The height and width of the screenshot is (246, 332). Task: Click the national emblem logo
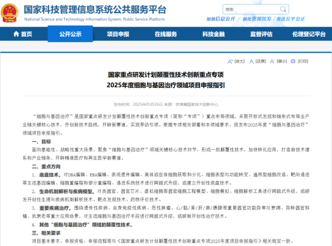point(10,13)
